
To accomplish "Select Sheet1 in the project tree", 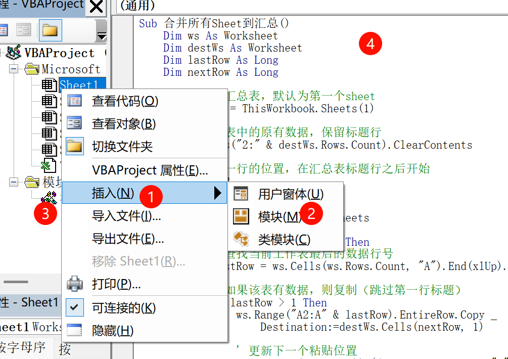I will tap(82, 84).
